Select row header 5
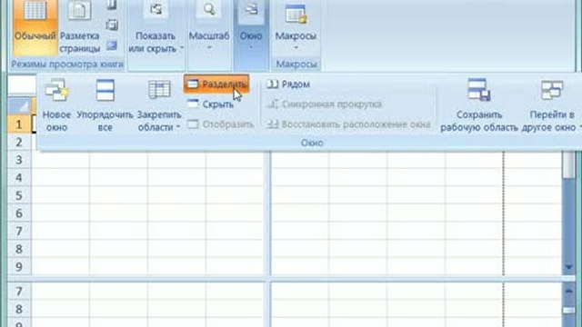The height and width of the screenshot is (327, 582). (19, 195)
